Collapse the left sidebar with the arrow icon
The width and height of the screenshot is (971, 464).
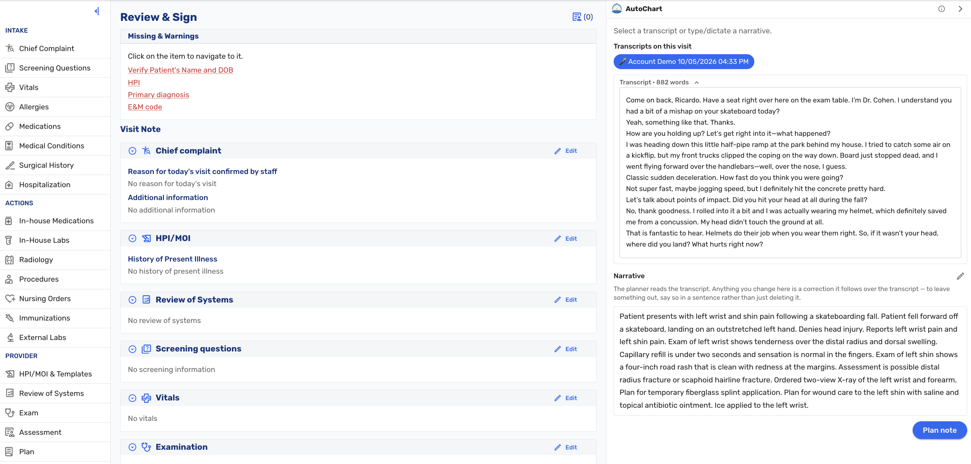point(97,11)
